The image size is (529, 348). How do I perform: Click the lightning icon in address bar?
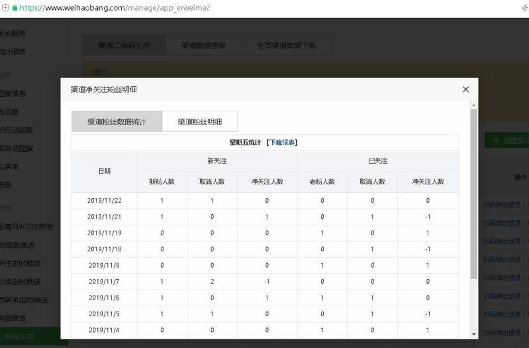click(x=524, y=8)
